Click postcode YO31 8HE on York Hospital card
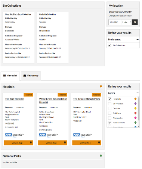The width and height of the screenshot is (142, 169). click(x=10, y=124)
